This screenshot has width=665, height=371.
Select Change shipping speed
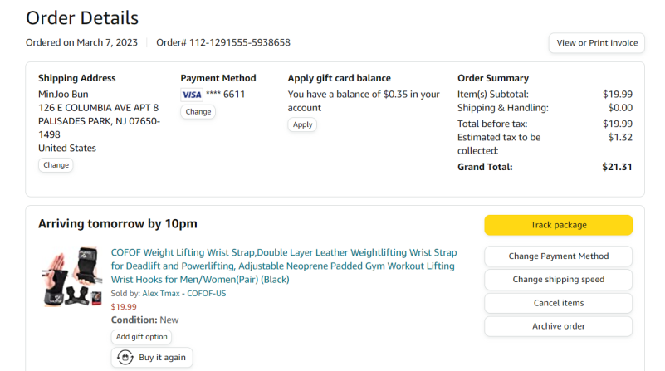pos(558,280)
